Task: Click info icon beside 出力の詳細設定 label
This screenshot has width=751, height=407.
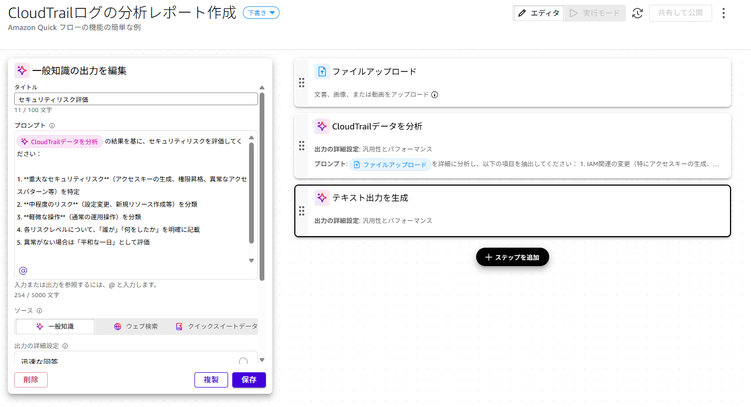Action: (x=65, y=346)
